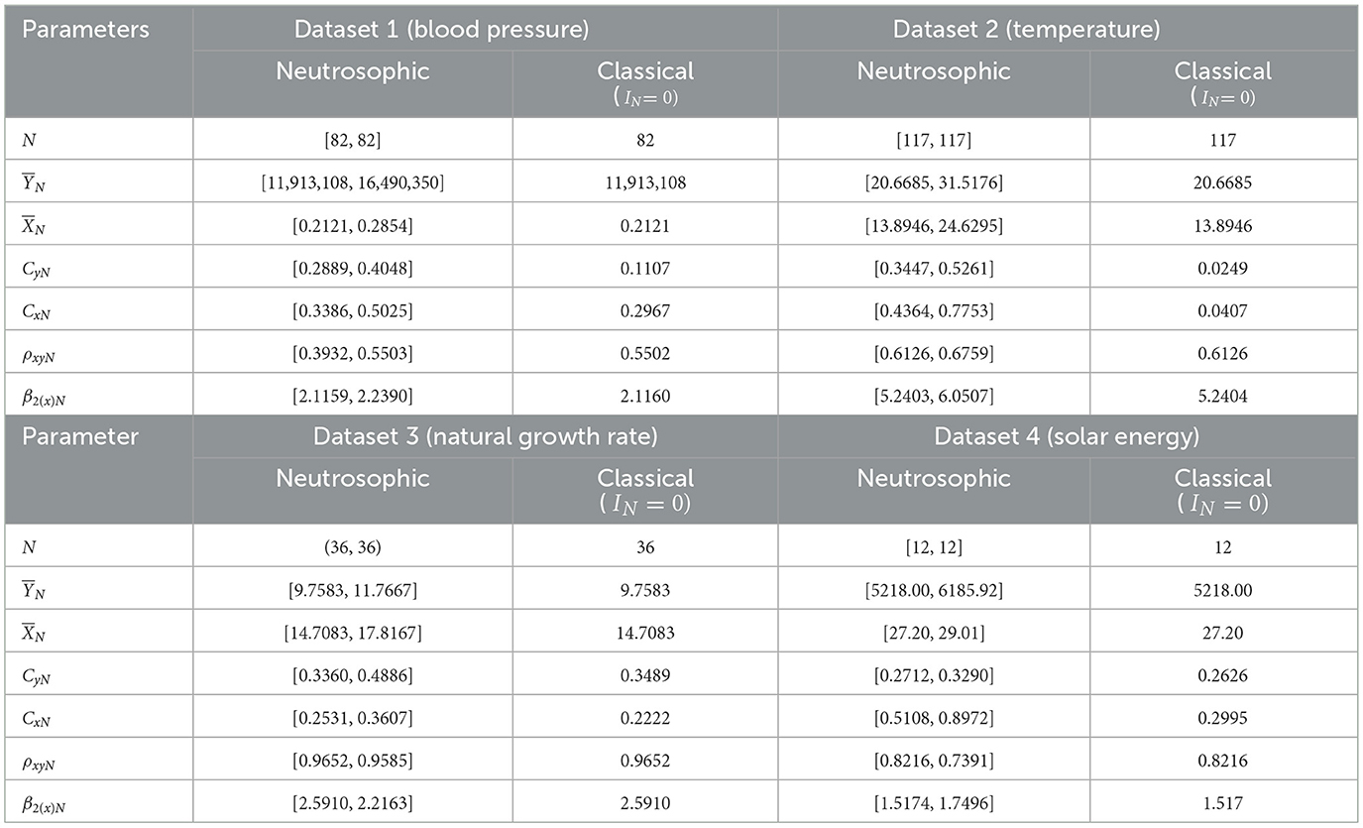
Task: Click the Dataset 1 (blood pressure) header
Action: coord(442,29)
